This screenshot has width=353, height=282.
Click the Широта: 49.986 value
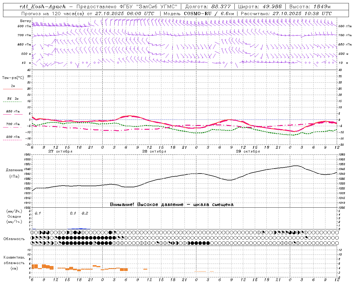tap(260, 7)
